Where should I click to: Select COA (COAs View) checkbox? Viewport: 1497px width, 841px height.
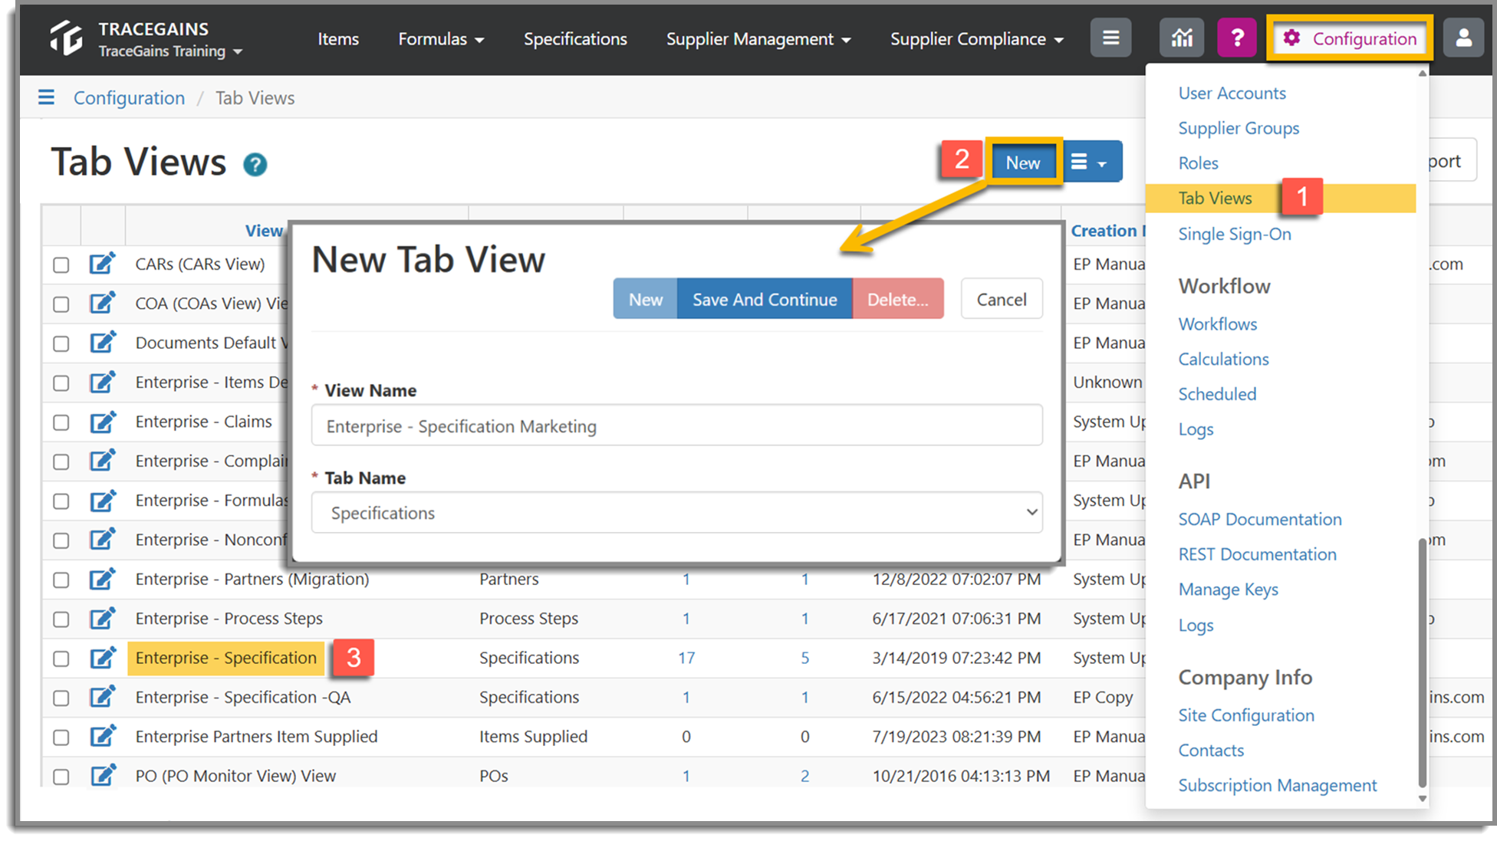pos(61,304)
